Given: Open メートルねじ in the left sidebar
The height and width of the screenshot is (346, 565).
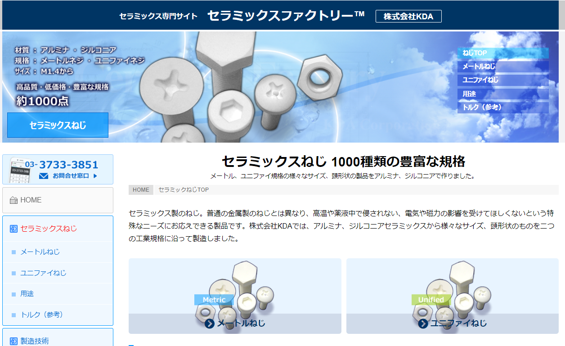Looking at the screenshot, I should tap(40, 252).
